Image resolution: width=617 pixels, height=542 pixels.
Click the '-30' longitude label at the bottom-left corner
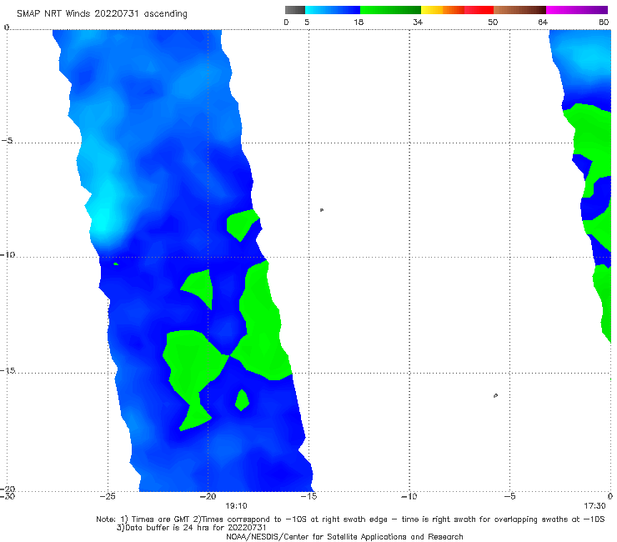7,496
